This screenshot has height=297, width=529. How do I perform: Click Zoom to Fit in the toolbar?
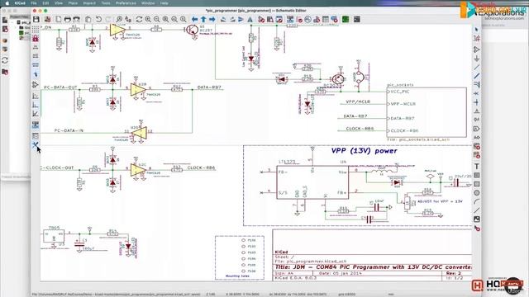[x=165, y=19]
